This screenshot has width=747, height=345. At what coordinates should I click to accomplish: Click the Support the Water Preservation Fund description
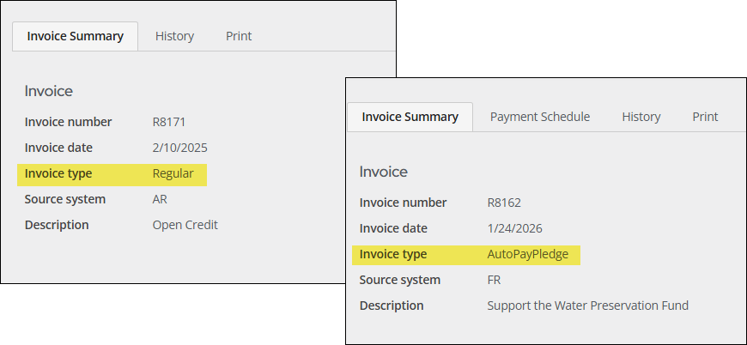pyautogui.click(x=587, y=306)
